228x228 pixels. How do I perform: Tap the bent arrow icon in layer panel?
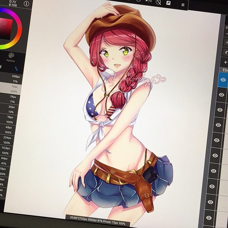pyautogui.click(x=226, y=52)
